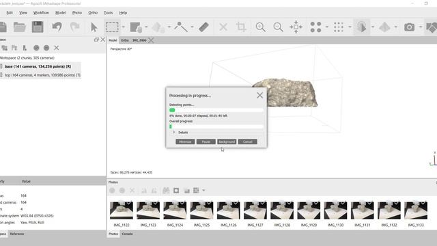
Task: Click Background in the processing dialog
Action: (x=227, y=141)
